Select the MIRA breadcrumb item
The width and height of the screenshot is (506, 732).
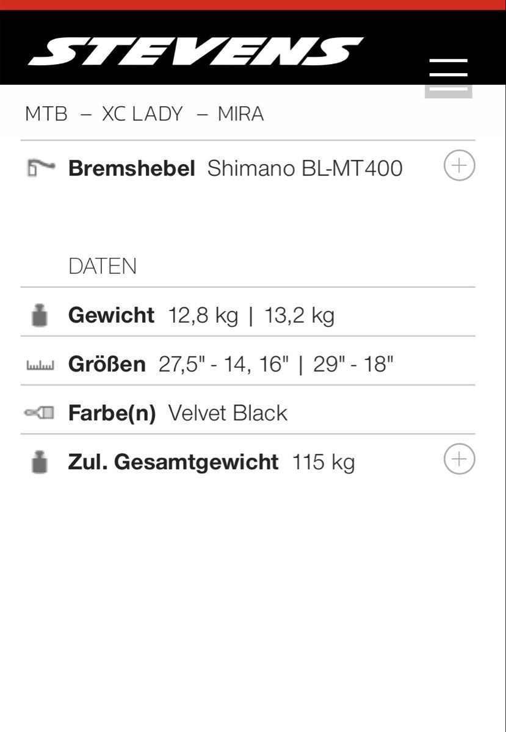click(x=240, y=114)
